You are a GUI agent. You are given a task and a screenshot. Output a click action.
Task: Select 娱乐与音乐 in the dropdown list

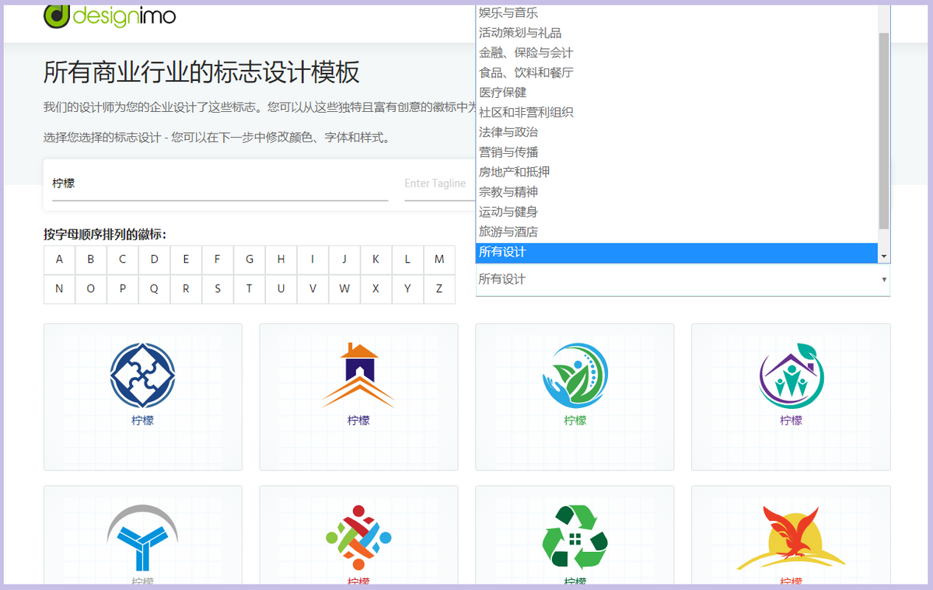tap(676, 13)
